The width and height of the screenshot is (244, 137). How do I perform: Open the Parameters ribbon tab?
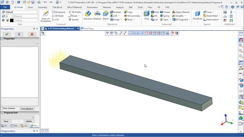click(x=92, y=7)
